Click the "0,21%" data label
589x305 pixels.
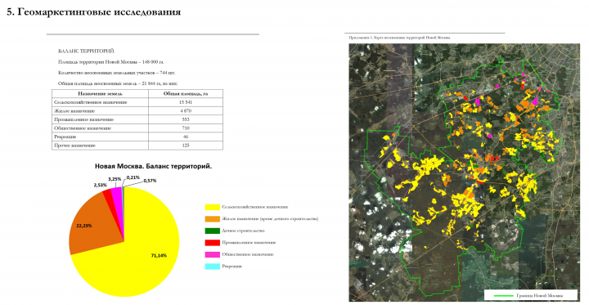coord(133,177)
